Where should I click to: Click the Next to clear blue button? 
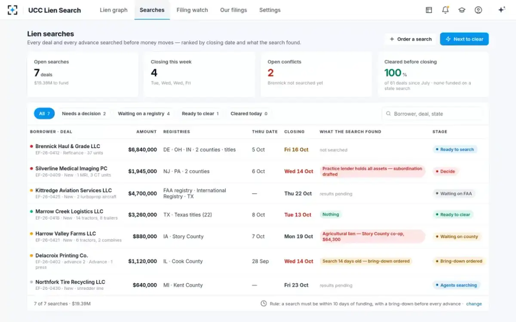464,39
